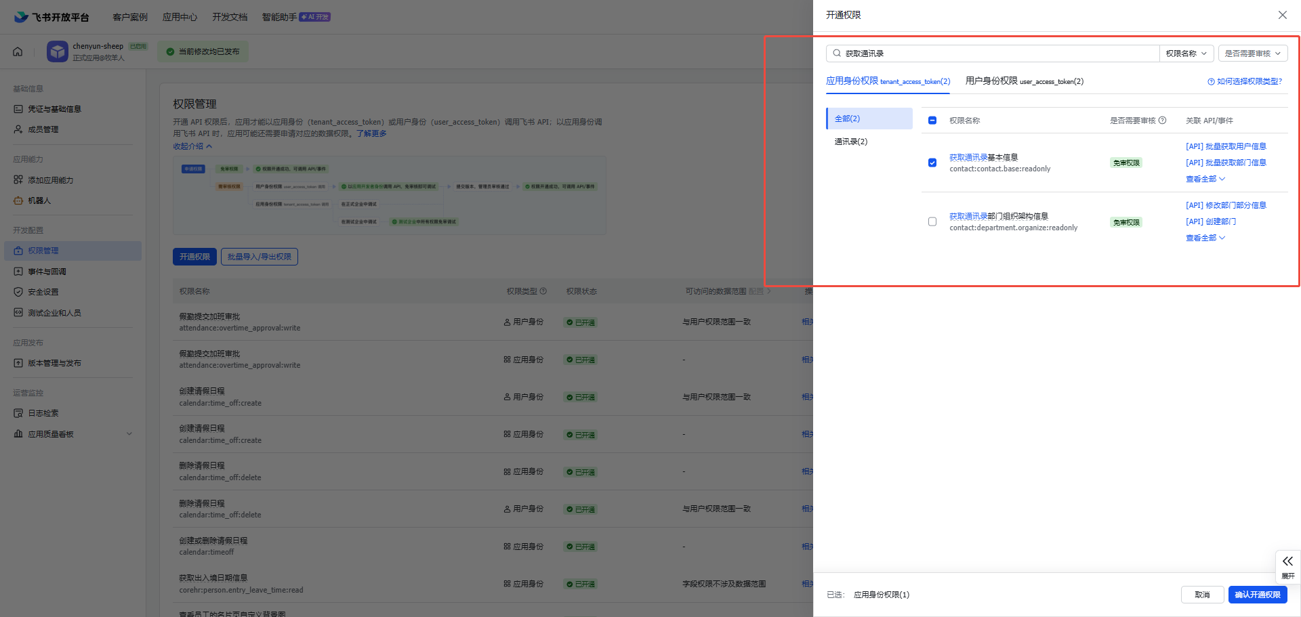
Task: Open the 如何选择权限类型? help link
Action: point(1245,81)
